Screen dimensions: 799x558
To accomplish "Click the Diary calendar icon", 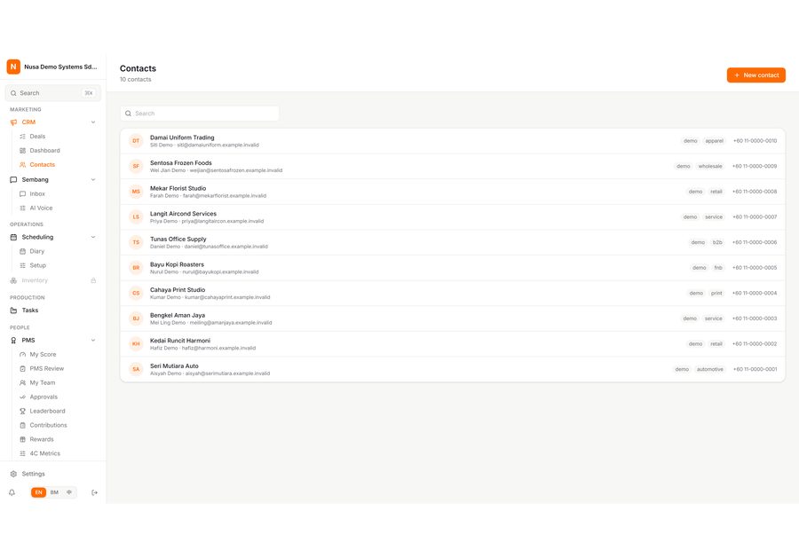I will 22,252.
